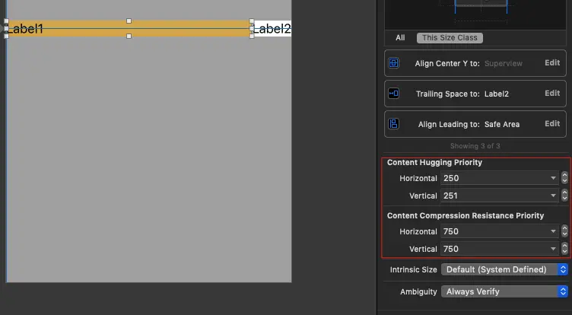Open Intrinsic Size popup menu
572x315 pixels.
(x=504, y=269)
